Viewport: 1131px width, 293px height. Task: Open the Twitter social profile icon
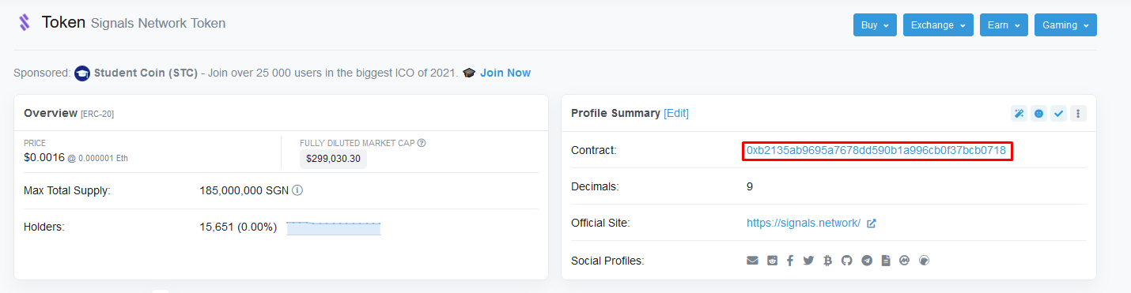(x=808, y=261)
